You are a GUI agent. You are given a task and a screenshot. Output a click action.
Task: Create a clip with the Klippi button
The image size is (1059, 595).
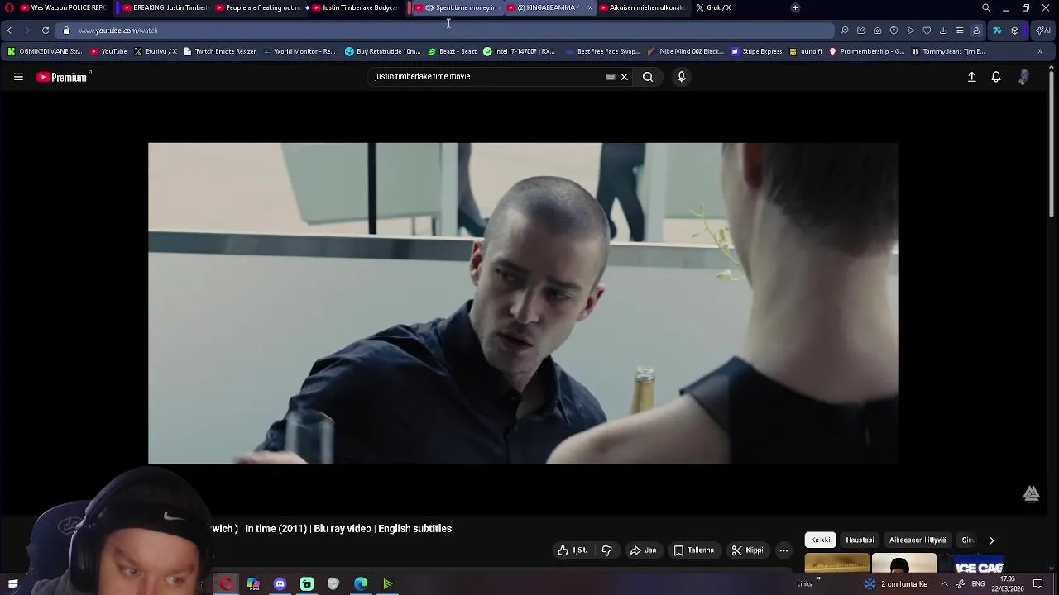747,550
